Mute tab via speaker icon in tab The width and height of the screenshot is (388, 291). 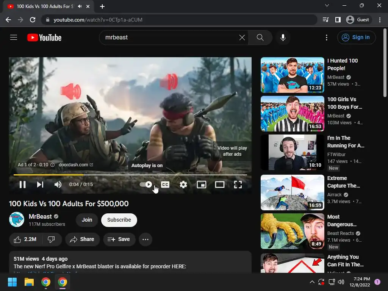pyautogui.click(x=80, y=6)
